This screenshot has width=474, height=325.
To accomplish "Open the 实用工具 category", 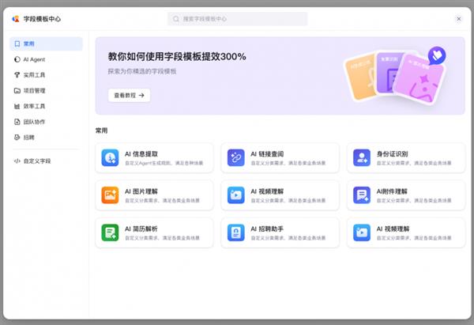I will pos(47,75).
